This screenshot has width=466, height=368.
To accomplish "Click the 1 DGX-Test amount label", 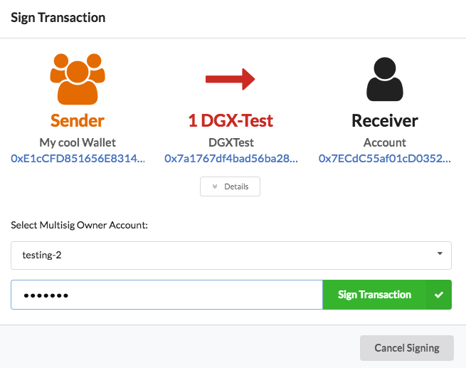I will point(231,120).
